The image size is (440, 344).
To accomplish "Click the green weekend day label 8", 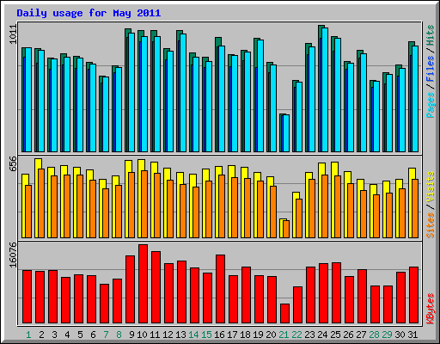I will [x=119, y=335].
